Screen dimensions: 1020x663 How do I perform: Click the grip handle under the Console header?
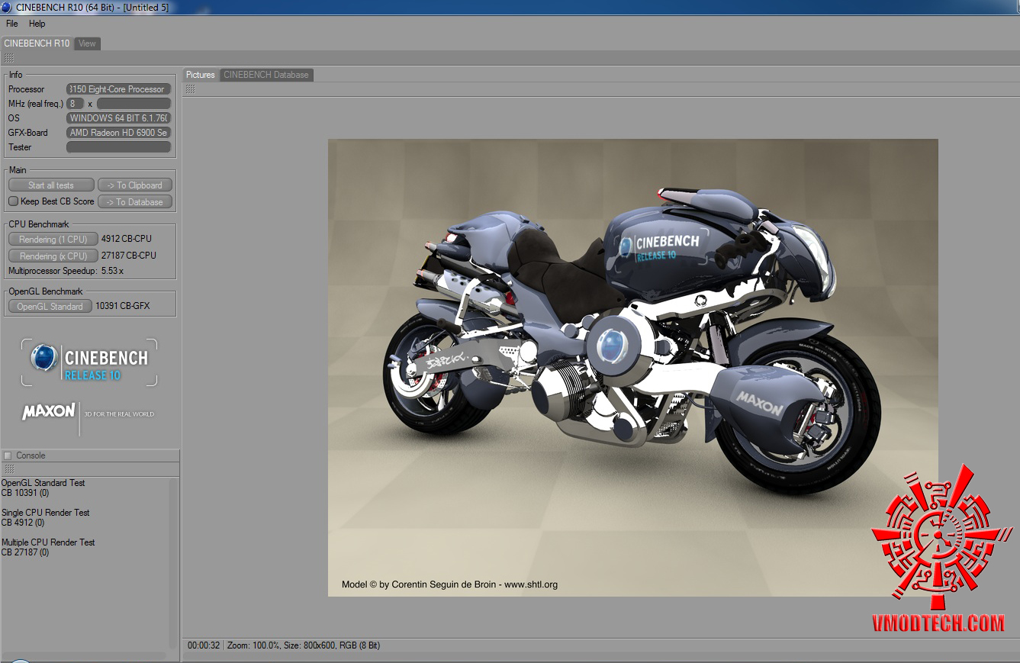pyautogui.click(x=9, y=469)
